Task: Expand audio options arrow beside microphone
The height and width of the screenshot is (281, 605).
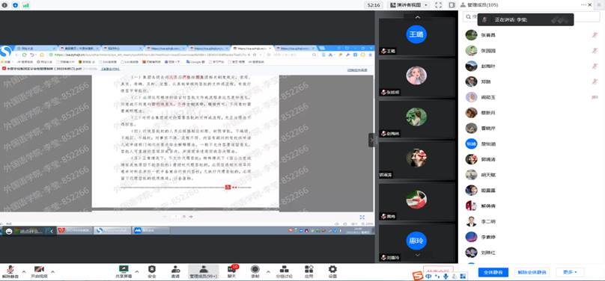Action: (24, 272)
